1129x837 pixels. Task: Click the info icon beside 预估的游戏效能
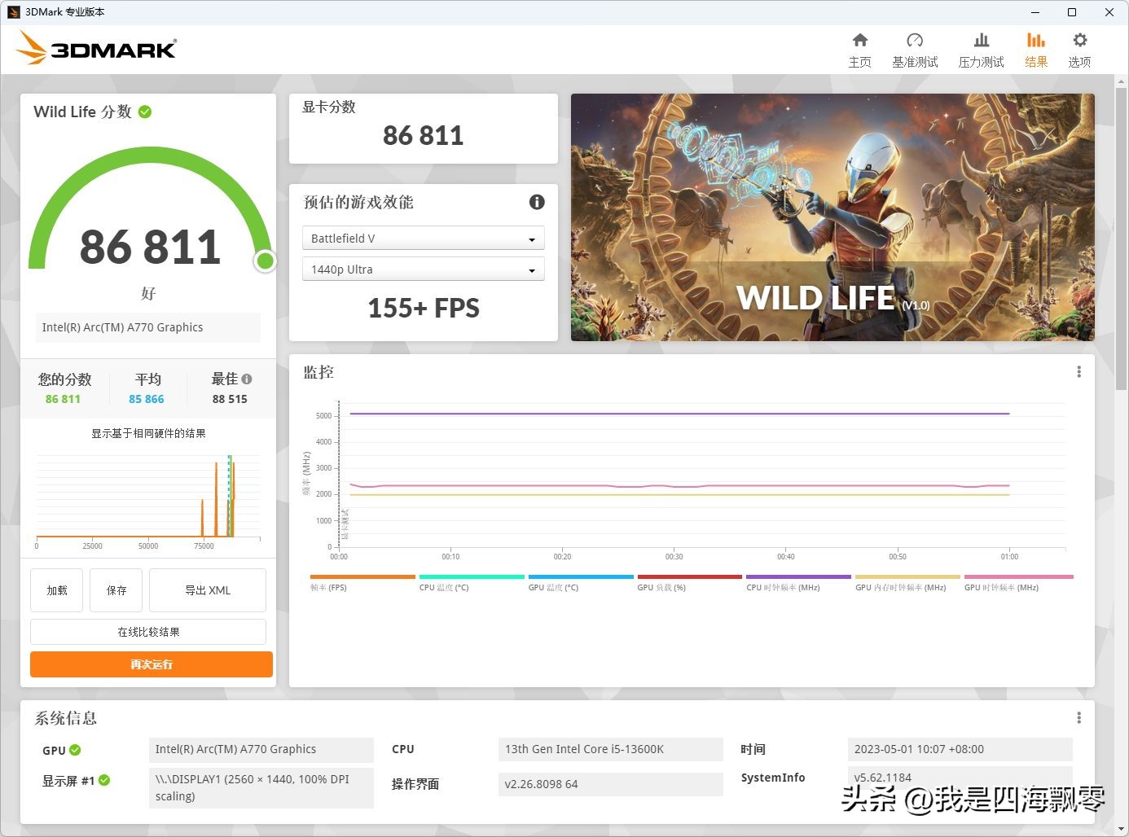click(x=536, y=202)
